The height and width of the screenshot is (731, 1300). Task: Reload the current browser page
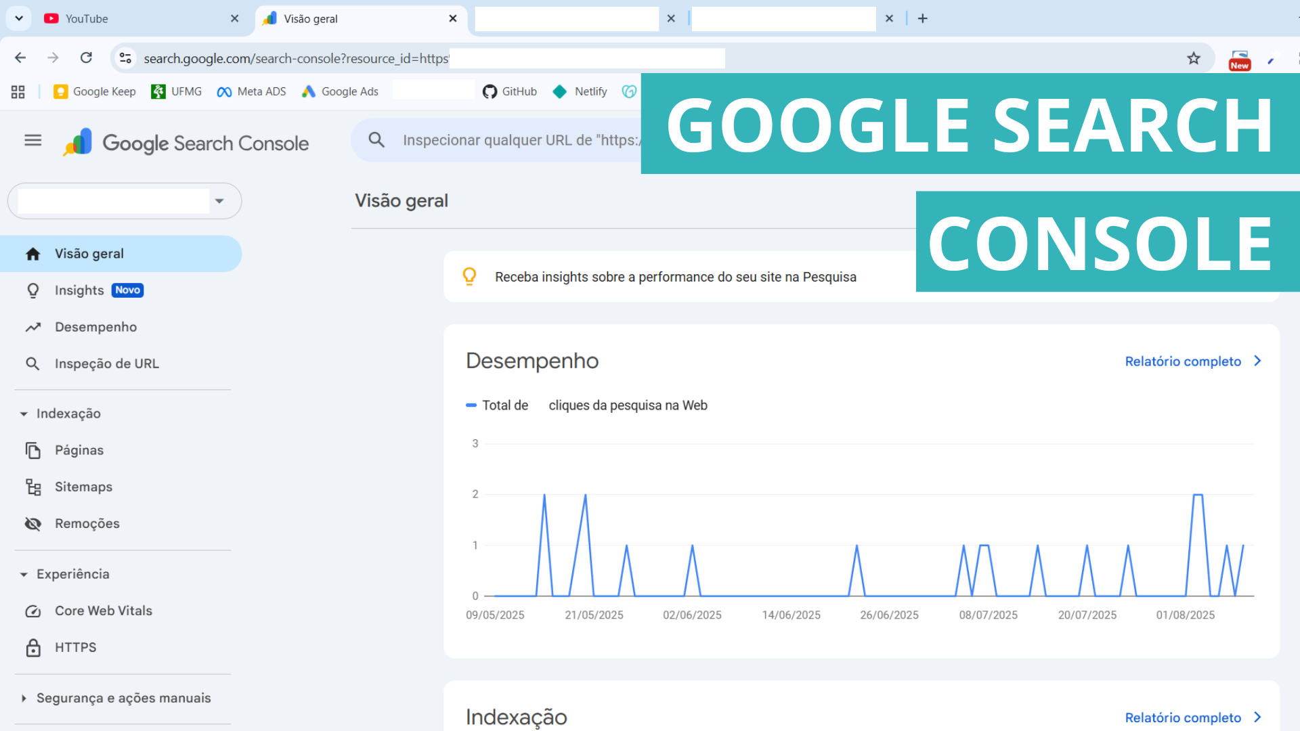tap(86, 58)
